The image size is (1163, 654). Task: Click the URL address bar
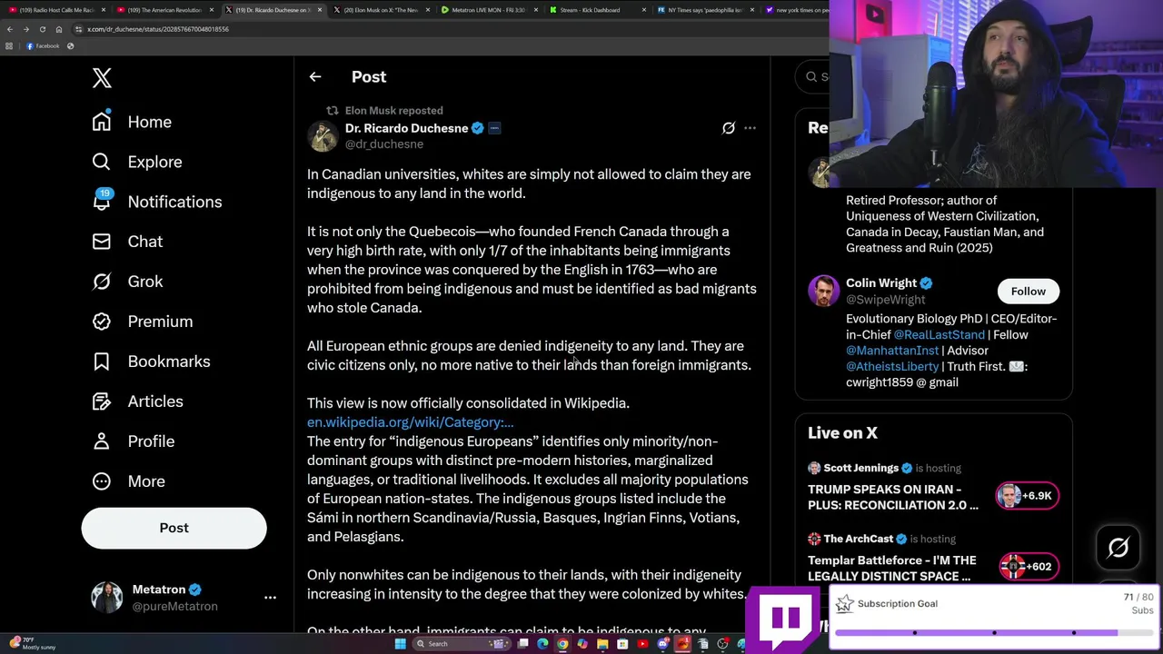pos(445,29)
